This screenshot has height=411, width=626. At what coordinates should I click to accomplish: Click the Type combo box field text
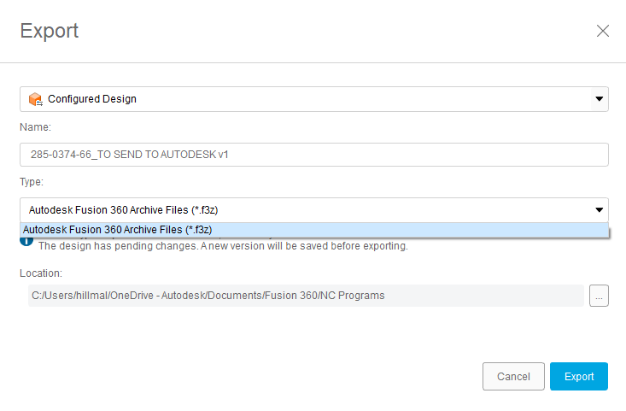click(128, 209)
